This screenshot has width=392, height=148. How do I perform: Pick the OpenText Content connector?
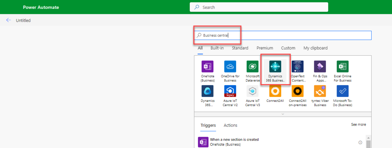297,66
